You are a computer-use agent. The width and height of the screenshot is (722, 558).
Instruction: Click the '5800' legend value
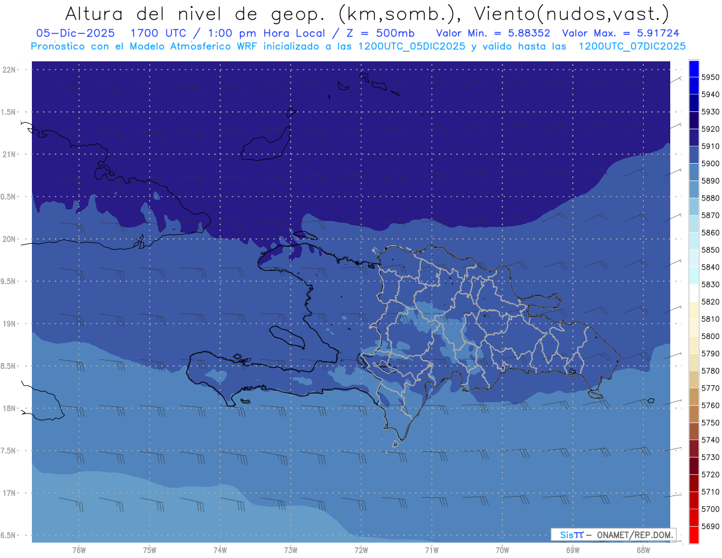(711, 336)
